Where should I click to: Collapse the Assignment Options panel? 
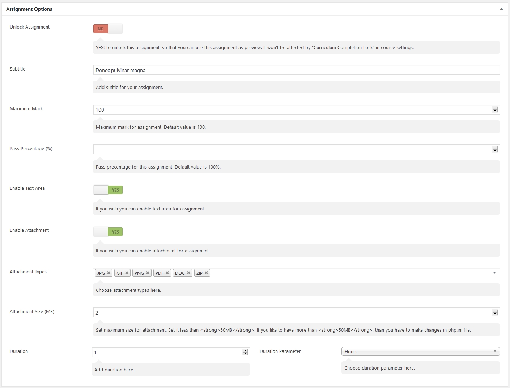click(501, 9)
